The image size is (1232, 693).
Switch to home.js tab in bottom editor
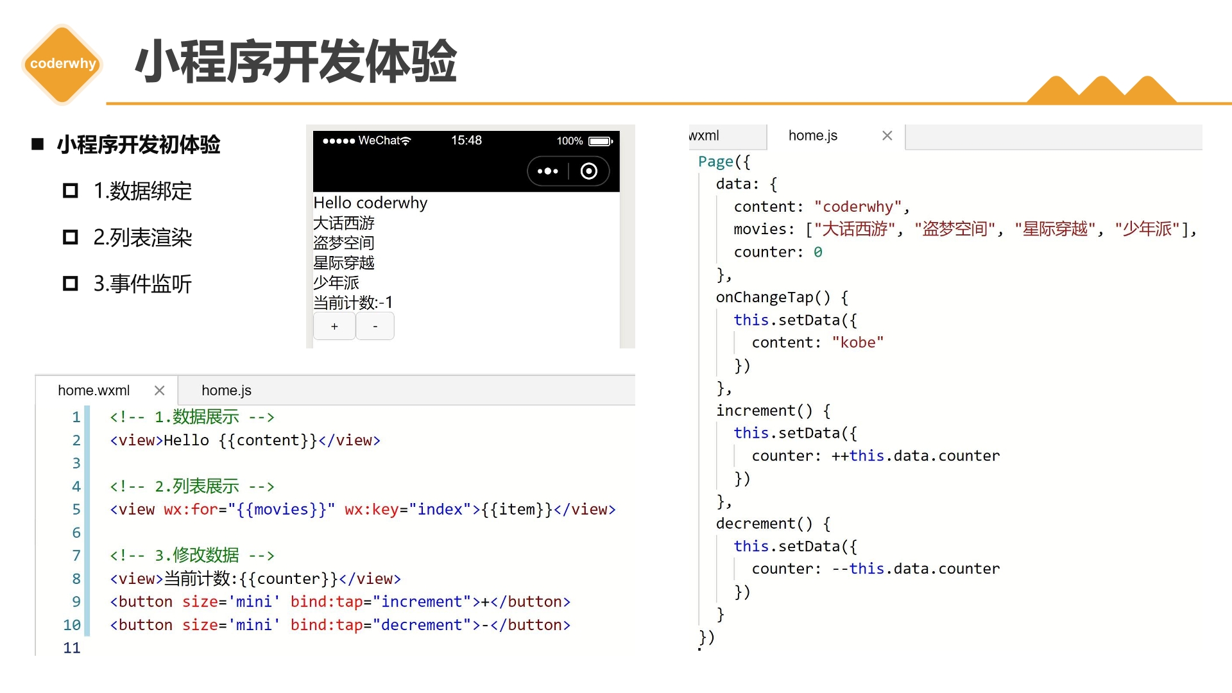pos(227,390)
